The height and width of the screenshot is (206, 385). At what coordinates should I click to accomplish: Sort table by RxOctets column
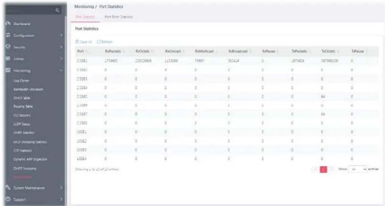click(144, 51)
